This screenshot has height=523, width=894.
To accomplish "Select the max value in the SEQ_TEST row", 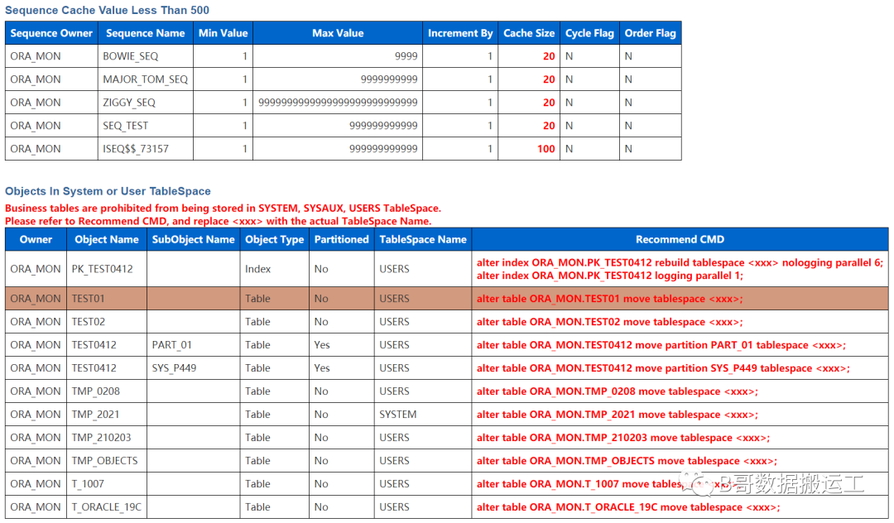I will 383,126.
